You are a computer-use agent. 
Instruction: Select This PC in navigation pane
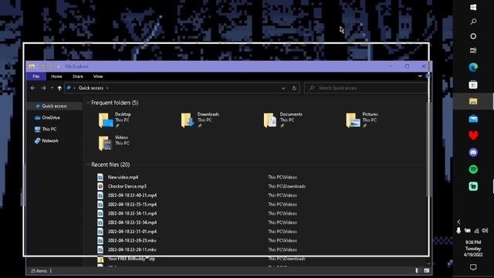coord(49,129)
